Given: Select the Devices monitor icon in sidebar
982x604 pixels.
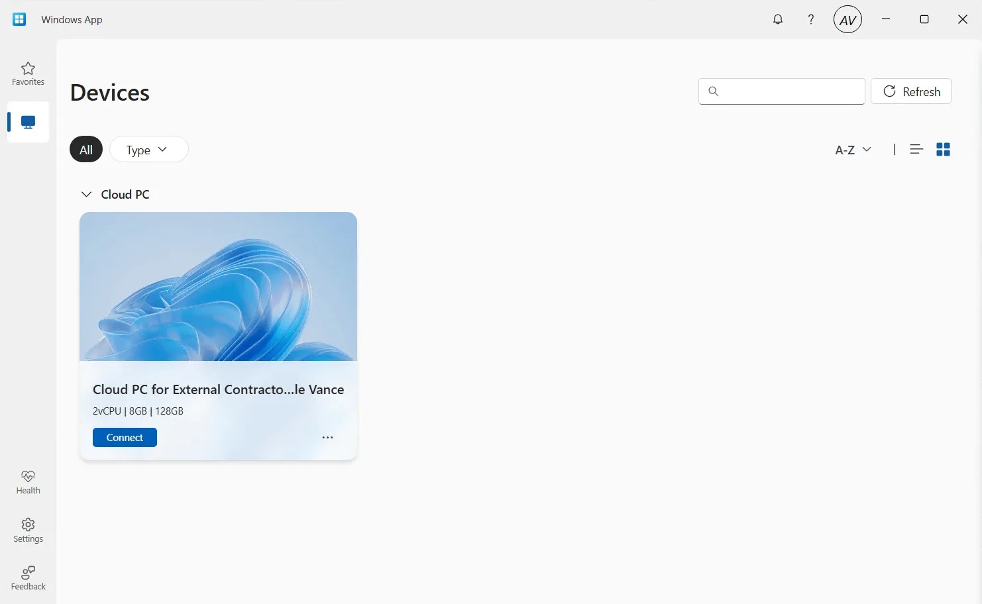Looking at the screenshot, I should coord(28,123).
